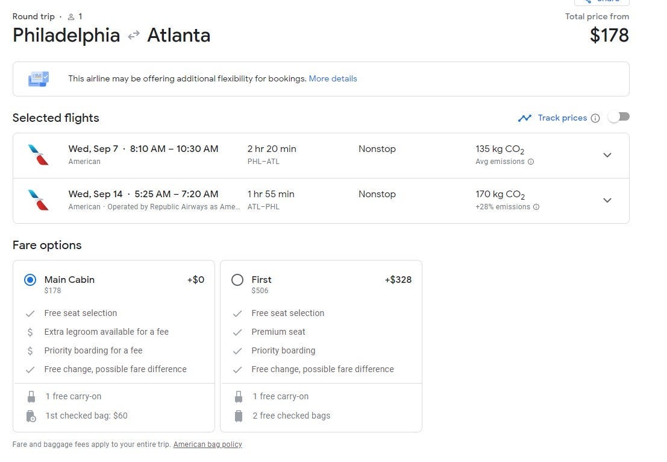This screenshot has height=462, width=667.
Task: Click the Track prices trend line icon
Action: [525, 118]
